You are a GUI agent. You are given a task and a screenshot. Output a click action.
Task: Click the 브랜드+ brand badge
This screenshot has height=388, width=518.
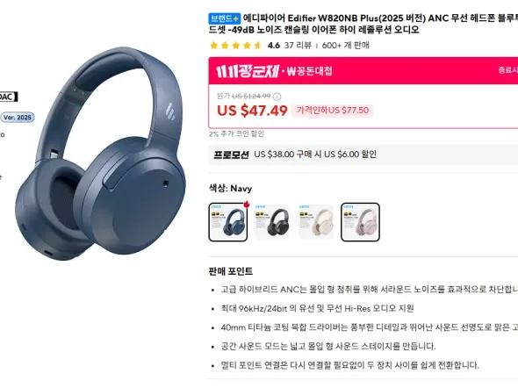224,18
